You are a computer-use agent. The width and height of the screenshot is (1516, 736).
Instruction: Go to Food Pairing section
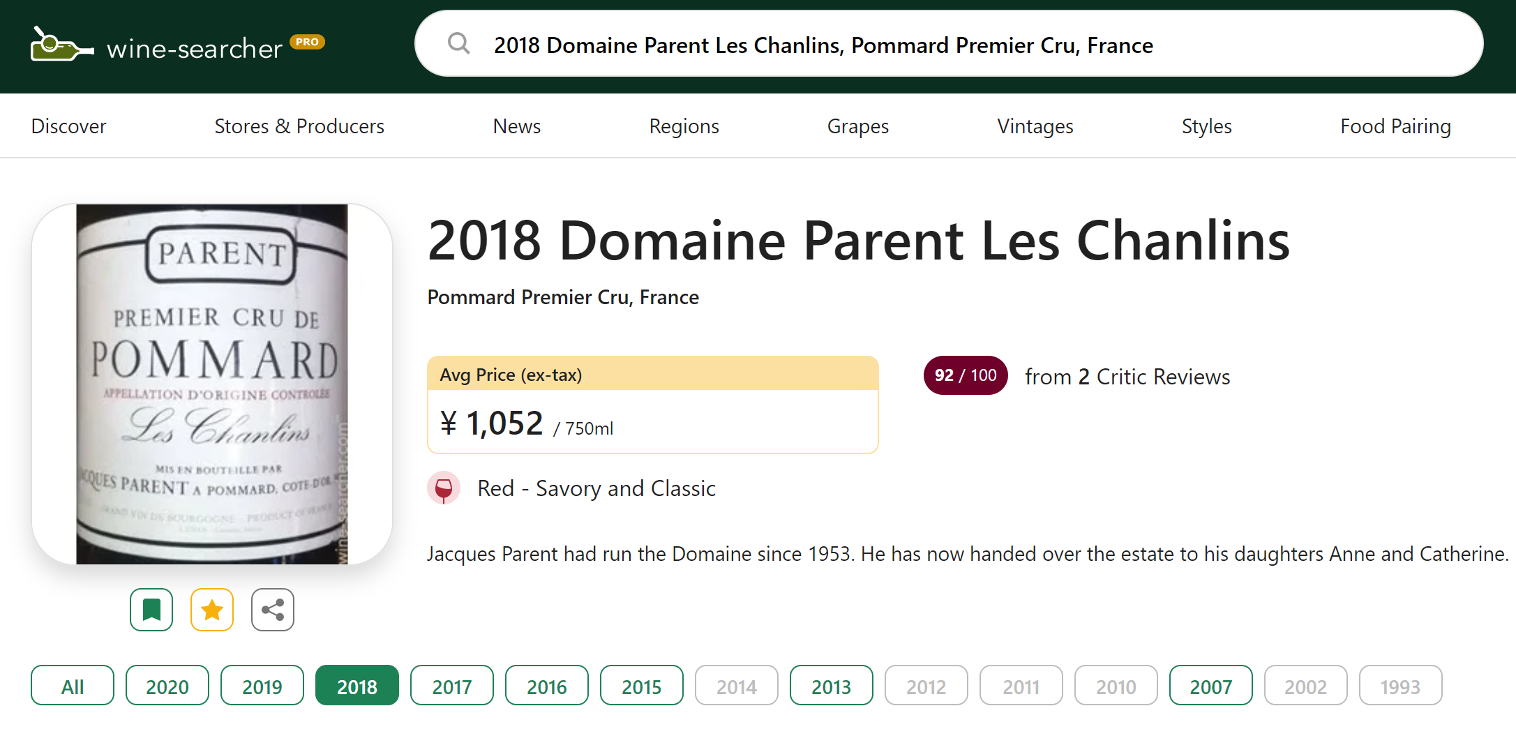coord(1395,126)
